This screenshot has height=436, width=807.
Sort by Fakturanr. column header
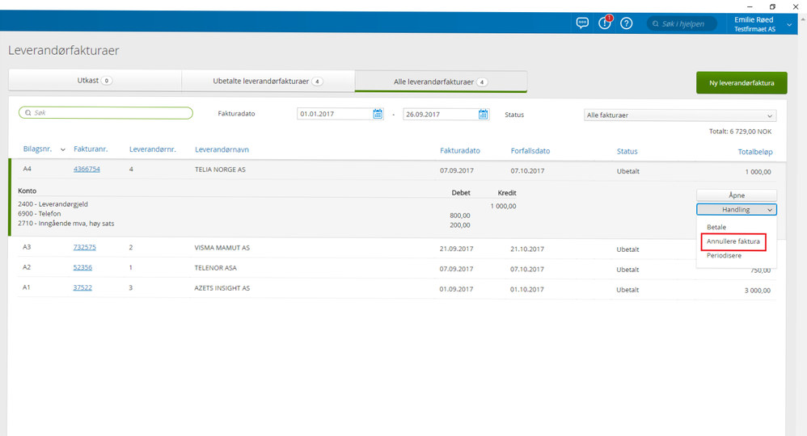point(91,149)
